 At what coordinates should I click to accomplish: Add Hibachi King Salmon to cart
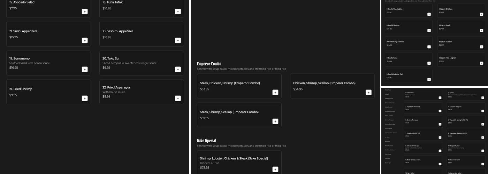point(429,47)
